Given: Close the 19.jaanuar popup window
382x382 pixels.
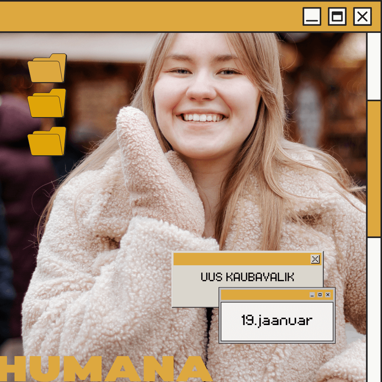Looking at the screenshot, I should coord(328,295).
